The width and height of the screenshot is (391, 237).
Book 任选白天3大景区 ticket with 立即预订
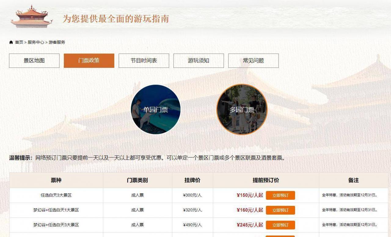(280, 195)
